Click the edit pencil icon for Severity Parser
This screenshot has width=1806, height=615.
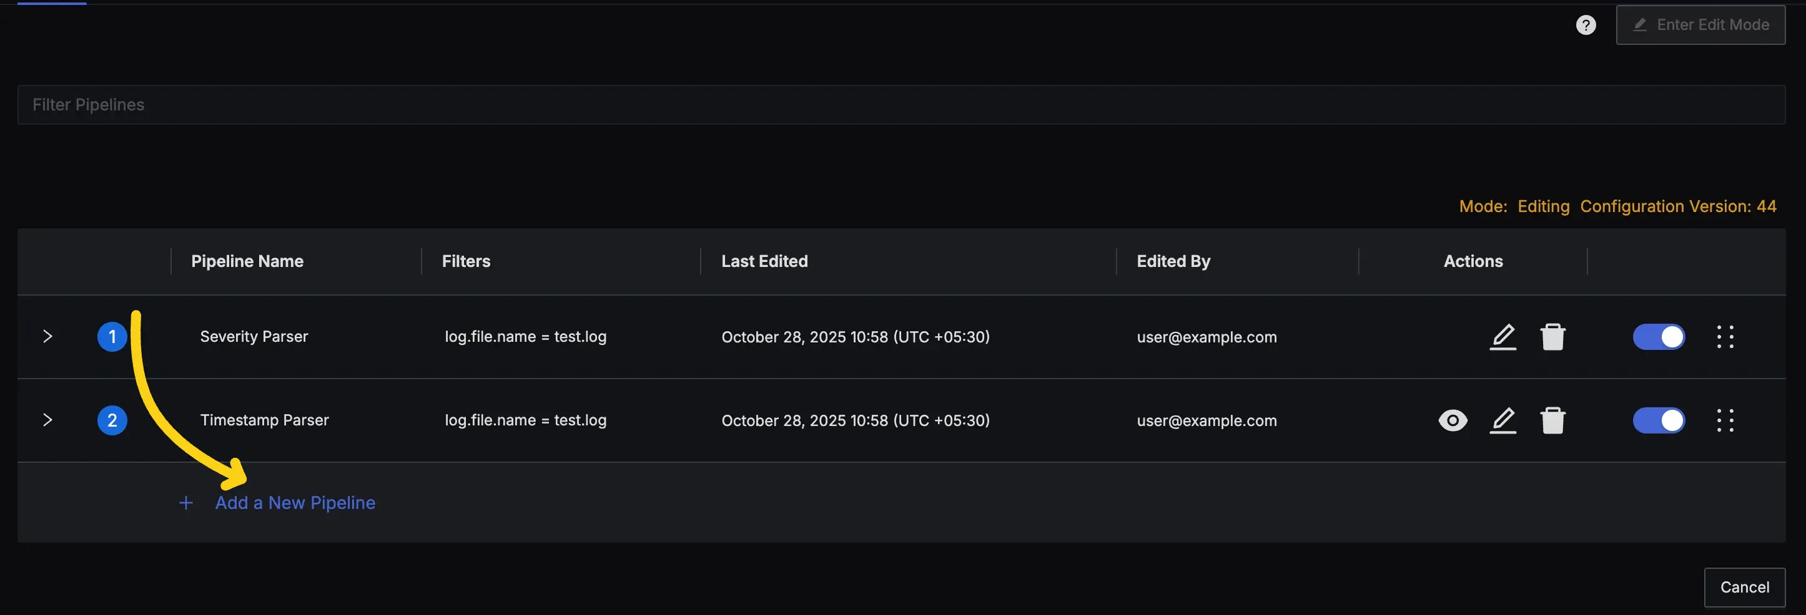(x=1503, y=337)
